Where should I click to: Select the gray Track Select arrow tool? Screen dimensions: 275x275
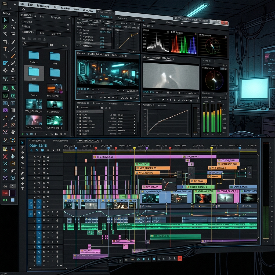tap(13, 20)
